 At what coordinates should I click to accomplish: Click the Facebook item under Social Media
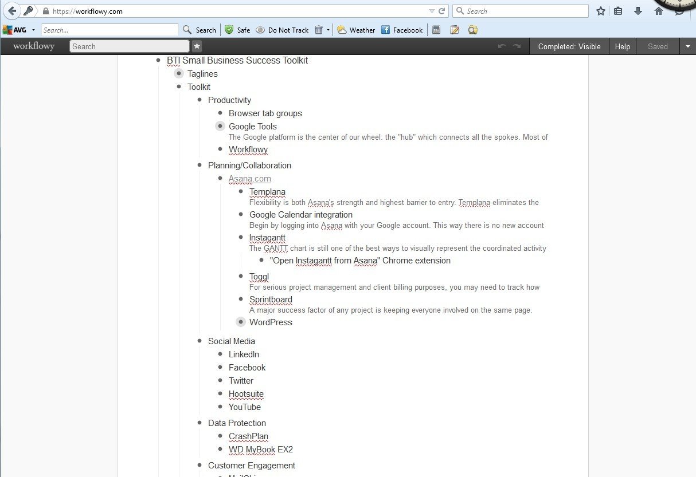247,368
